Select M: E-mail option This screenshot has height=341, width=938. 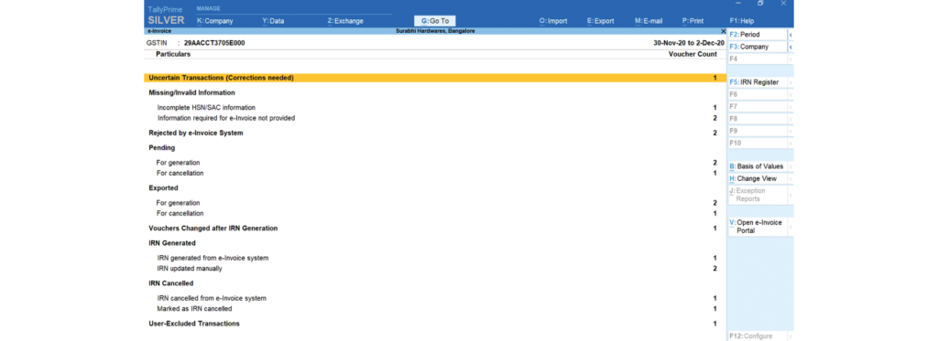[x=649, y=21]
